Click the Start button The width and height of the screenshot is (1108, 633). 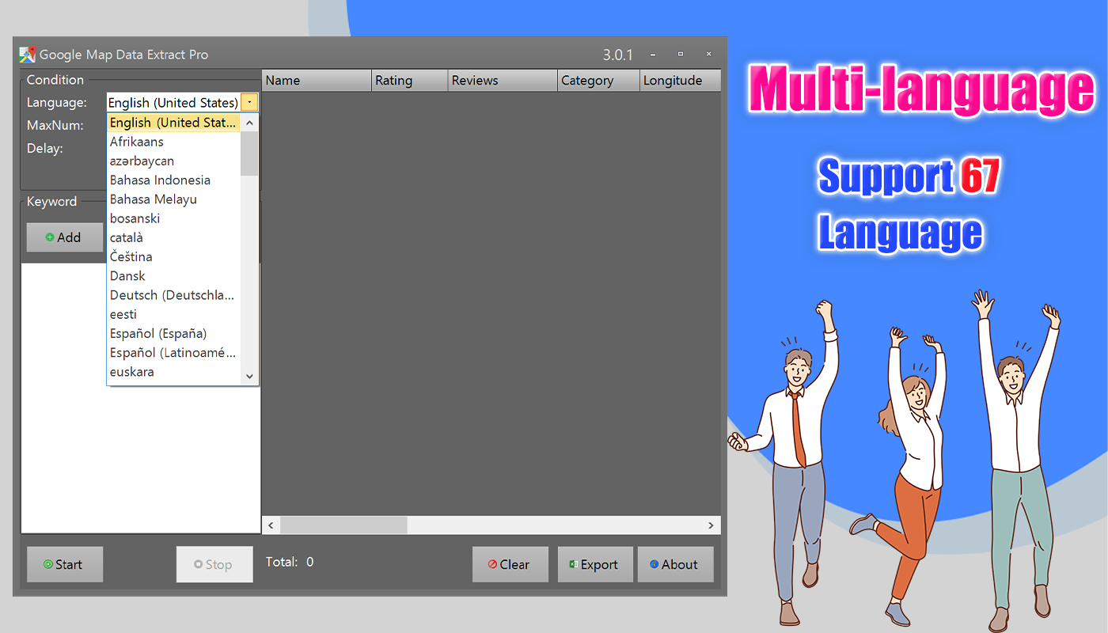65,564
